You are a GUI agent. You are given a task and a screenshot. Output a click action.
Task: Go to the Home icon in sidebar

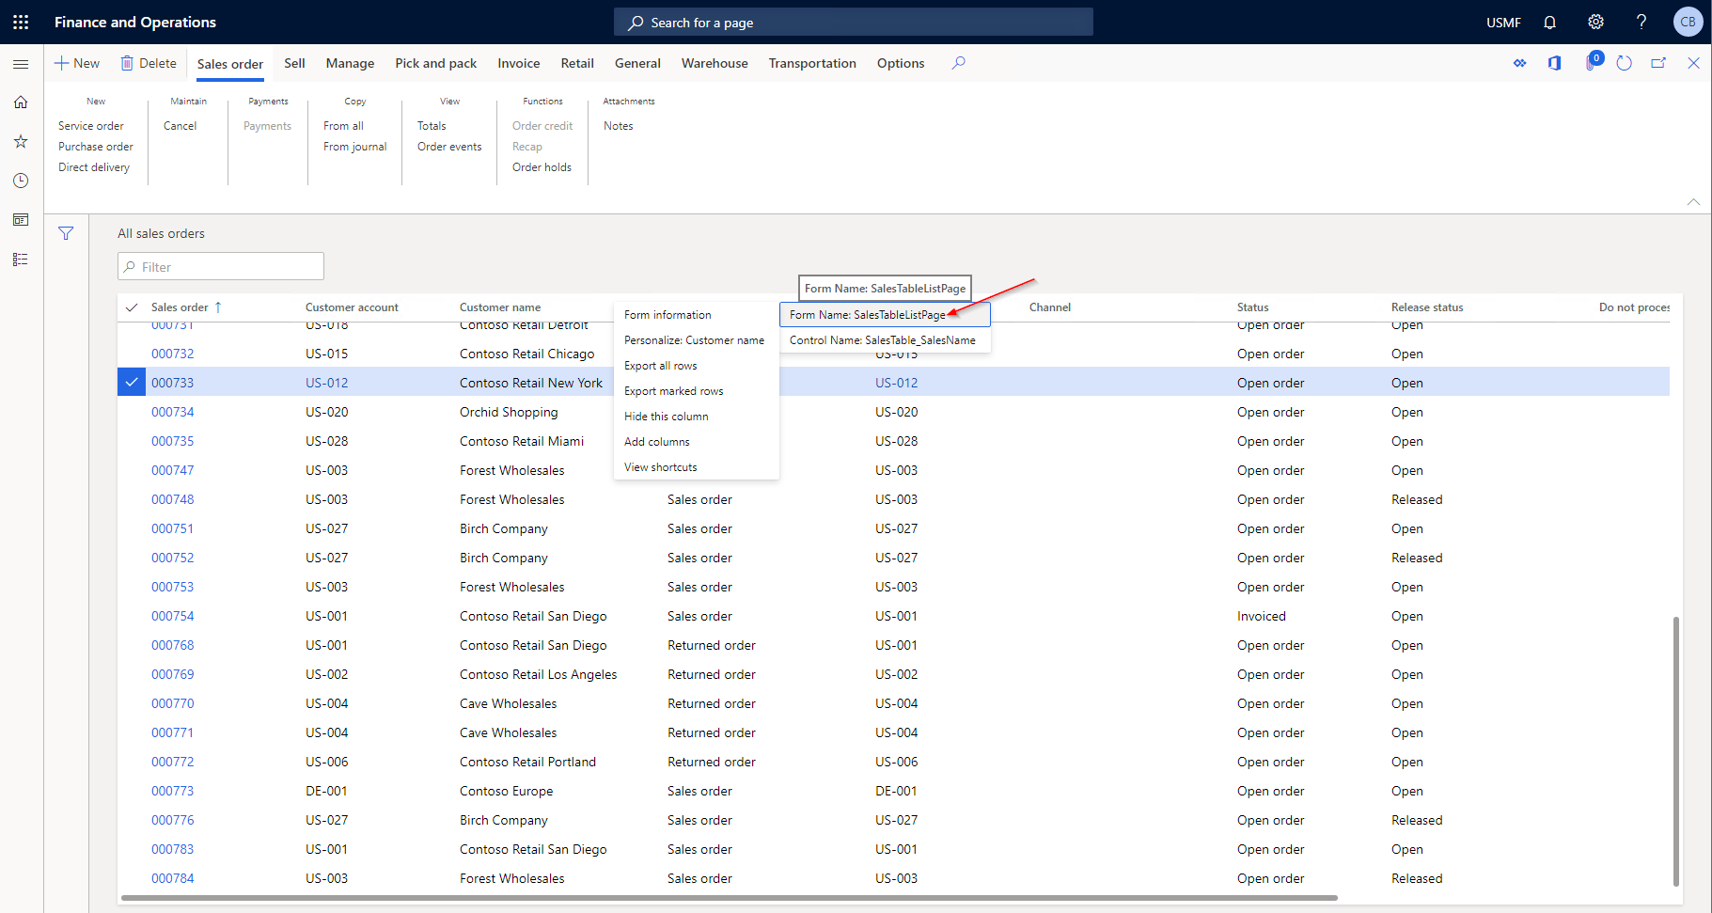click(21, 102)
